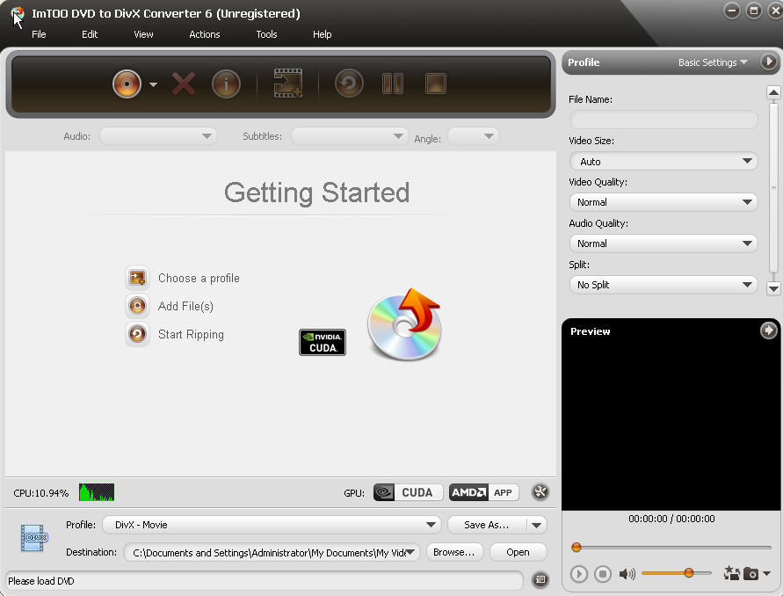Image resolution: width=783 pixels, height=596 pixels.
Task: Open the Help menu
Action: (x=323, y=34)
